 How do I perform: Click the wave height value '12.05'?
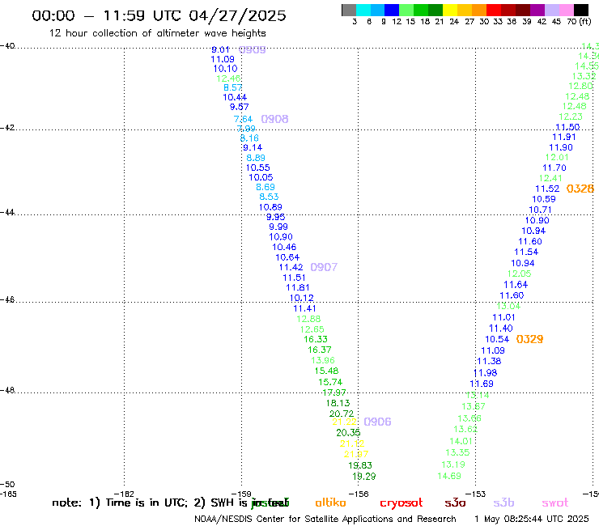[519, 274]
